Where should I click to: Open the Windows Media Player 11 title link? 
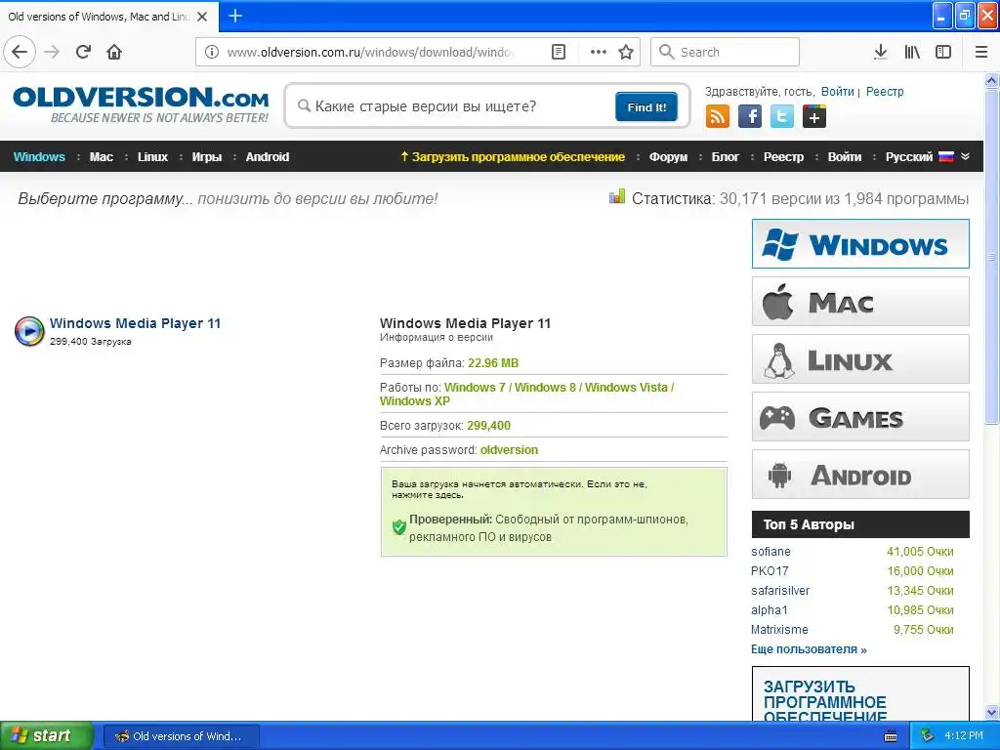[135, 323]
